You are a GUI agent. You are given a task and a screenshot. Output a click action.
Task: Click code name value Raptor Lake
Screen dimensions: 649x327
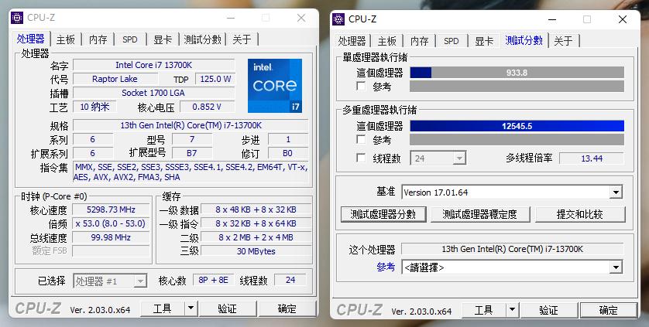115,79
